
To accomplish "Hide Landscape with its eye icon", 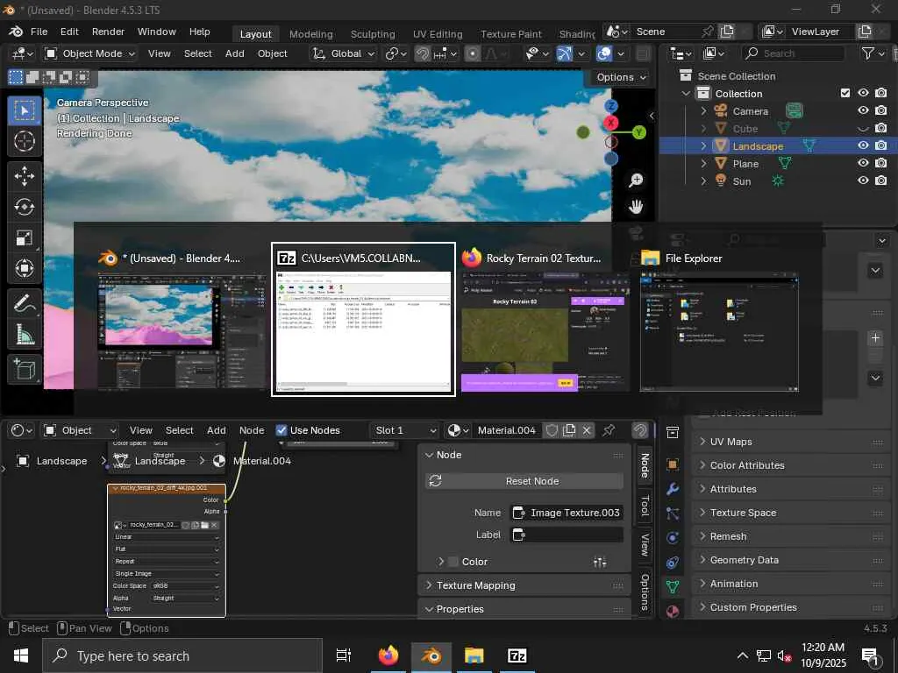I will click(x=863, y=145).
